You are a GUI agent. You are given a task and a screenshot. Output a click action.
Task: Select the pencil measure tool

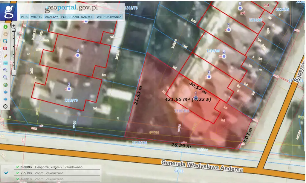tap(5, 56)
